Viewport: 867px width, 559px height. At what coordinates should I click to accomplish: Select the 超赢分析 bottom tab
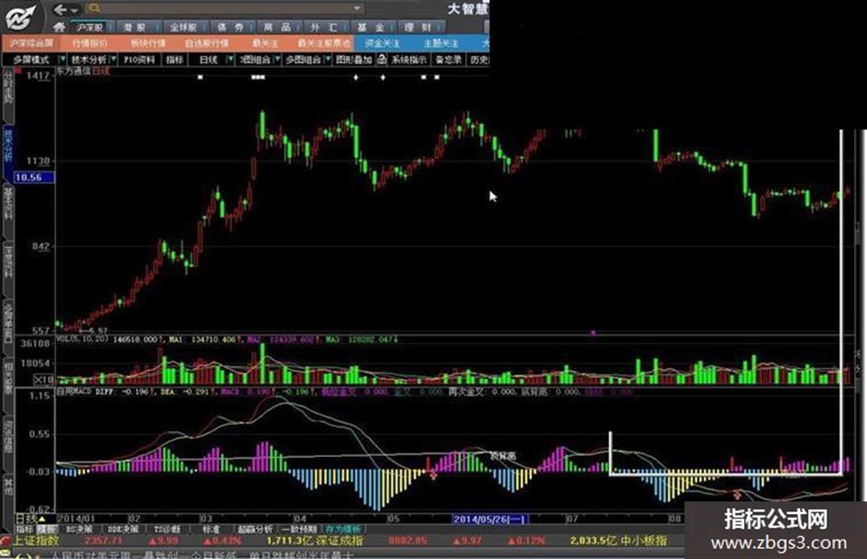[x=255, y=529]
